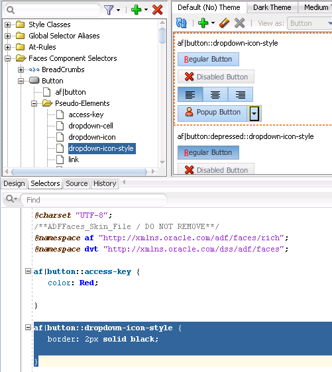This screenshot has height=372, width=332.
Task: Click the green plus icon in preview toolbar
Action: coord(203,23)
